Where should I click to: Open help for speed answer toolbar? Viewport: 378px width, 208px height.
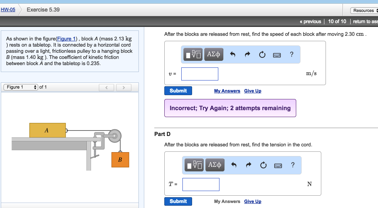click(292, 54)
